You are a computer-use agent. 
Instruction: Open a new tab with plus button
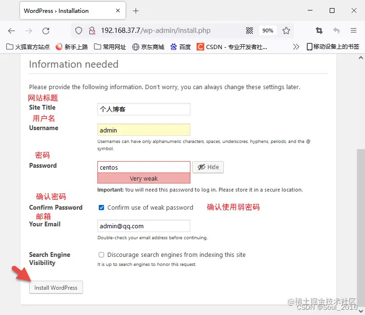136,10
